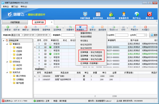Click the 打印 toolbar button
The height and width of the screenshot is (104, 159).
[123, 28]
